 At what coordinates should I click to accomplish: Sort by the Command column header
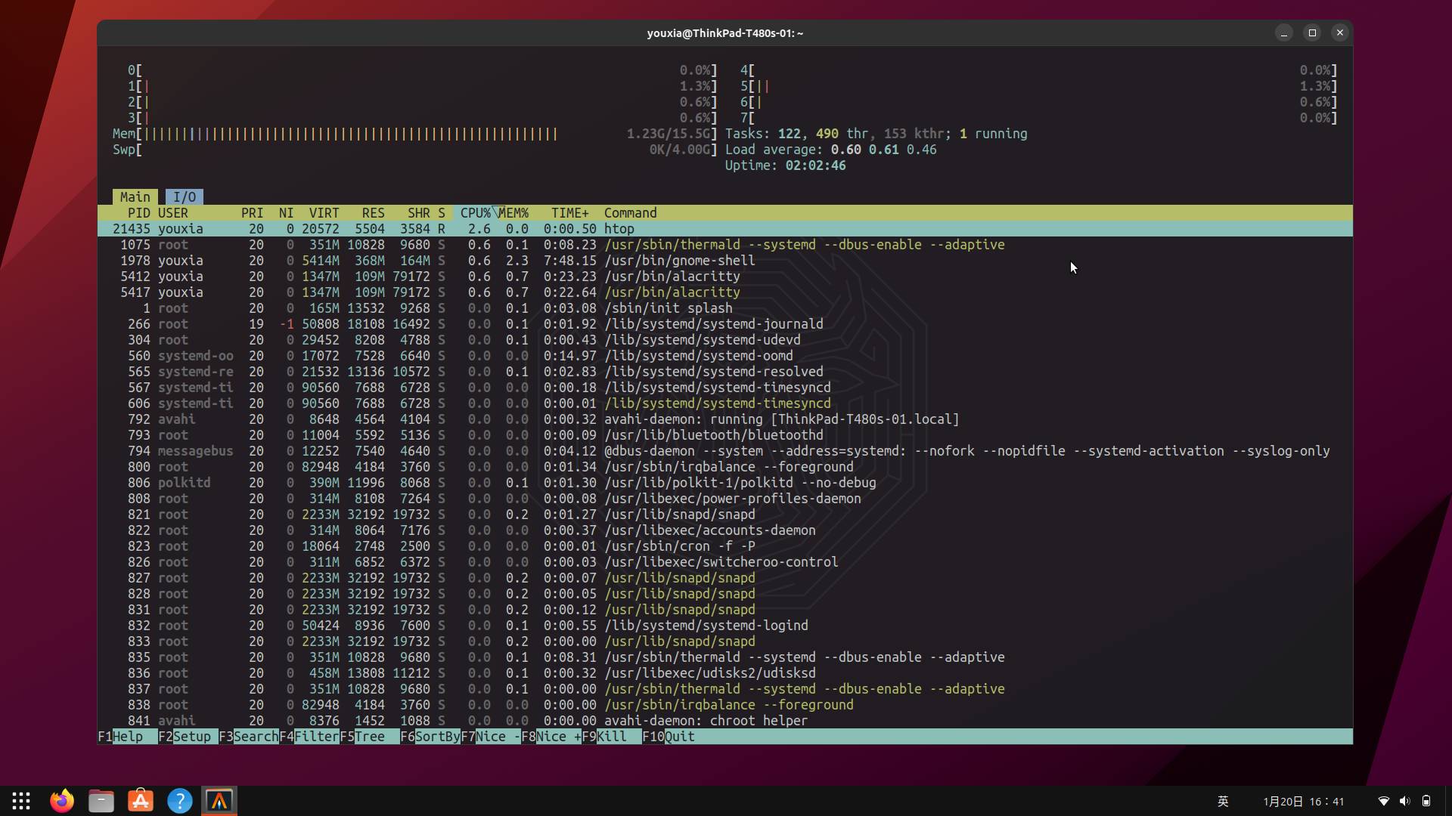click(631, 213)
